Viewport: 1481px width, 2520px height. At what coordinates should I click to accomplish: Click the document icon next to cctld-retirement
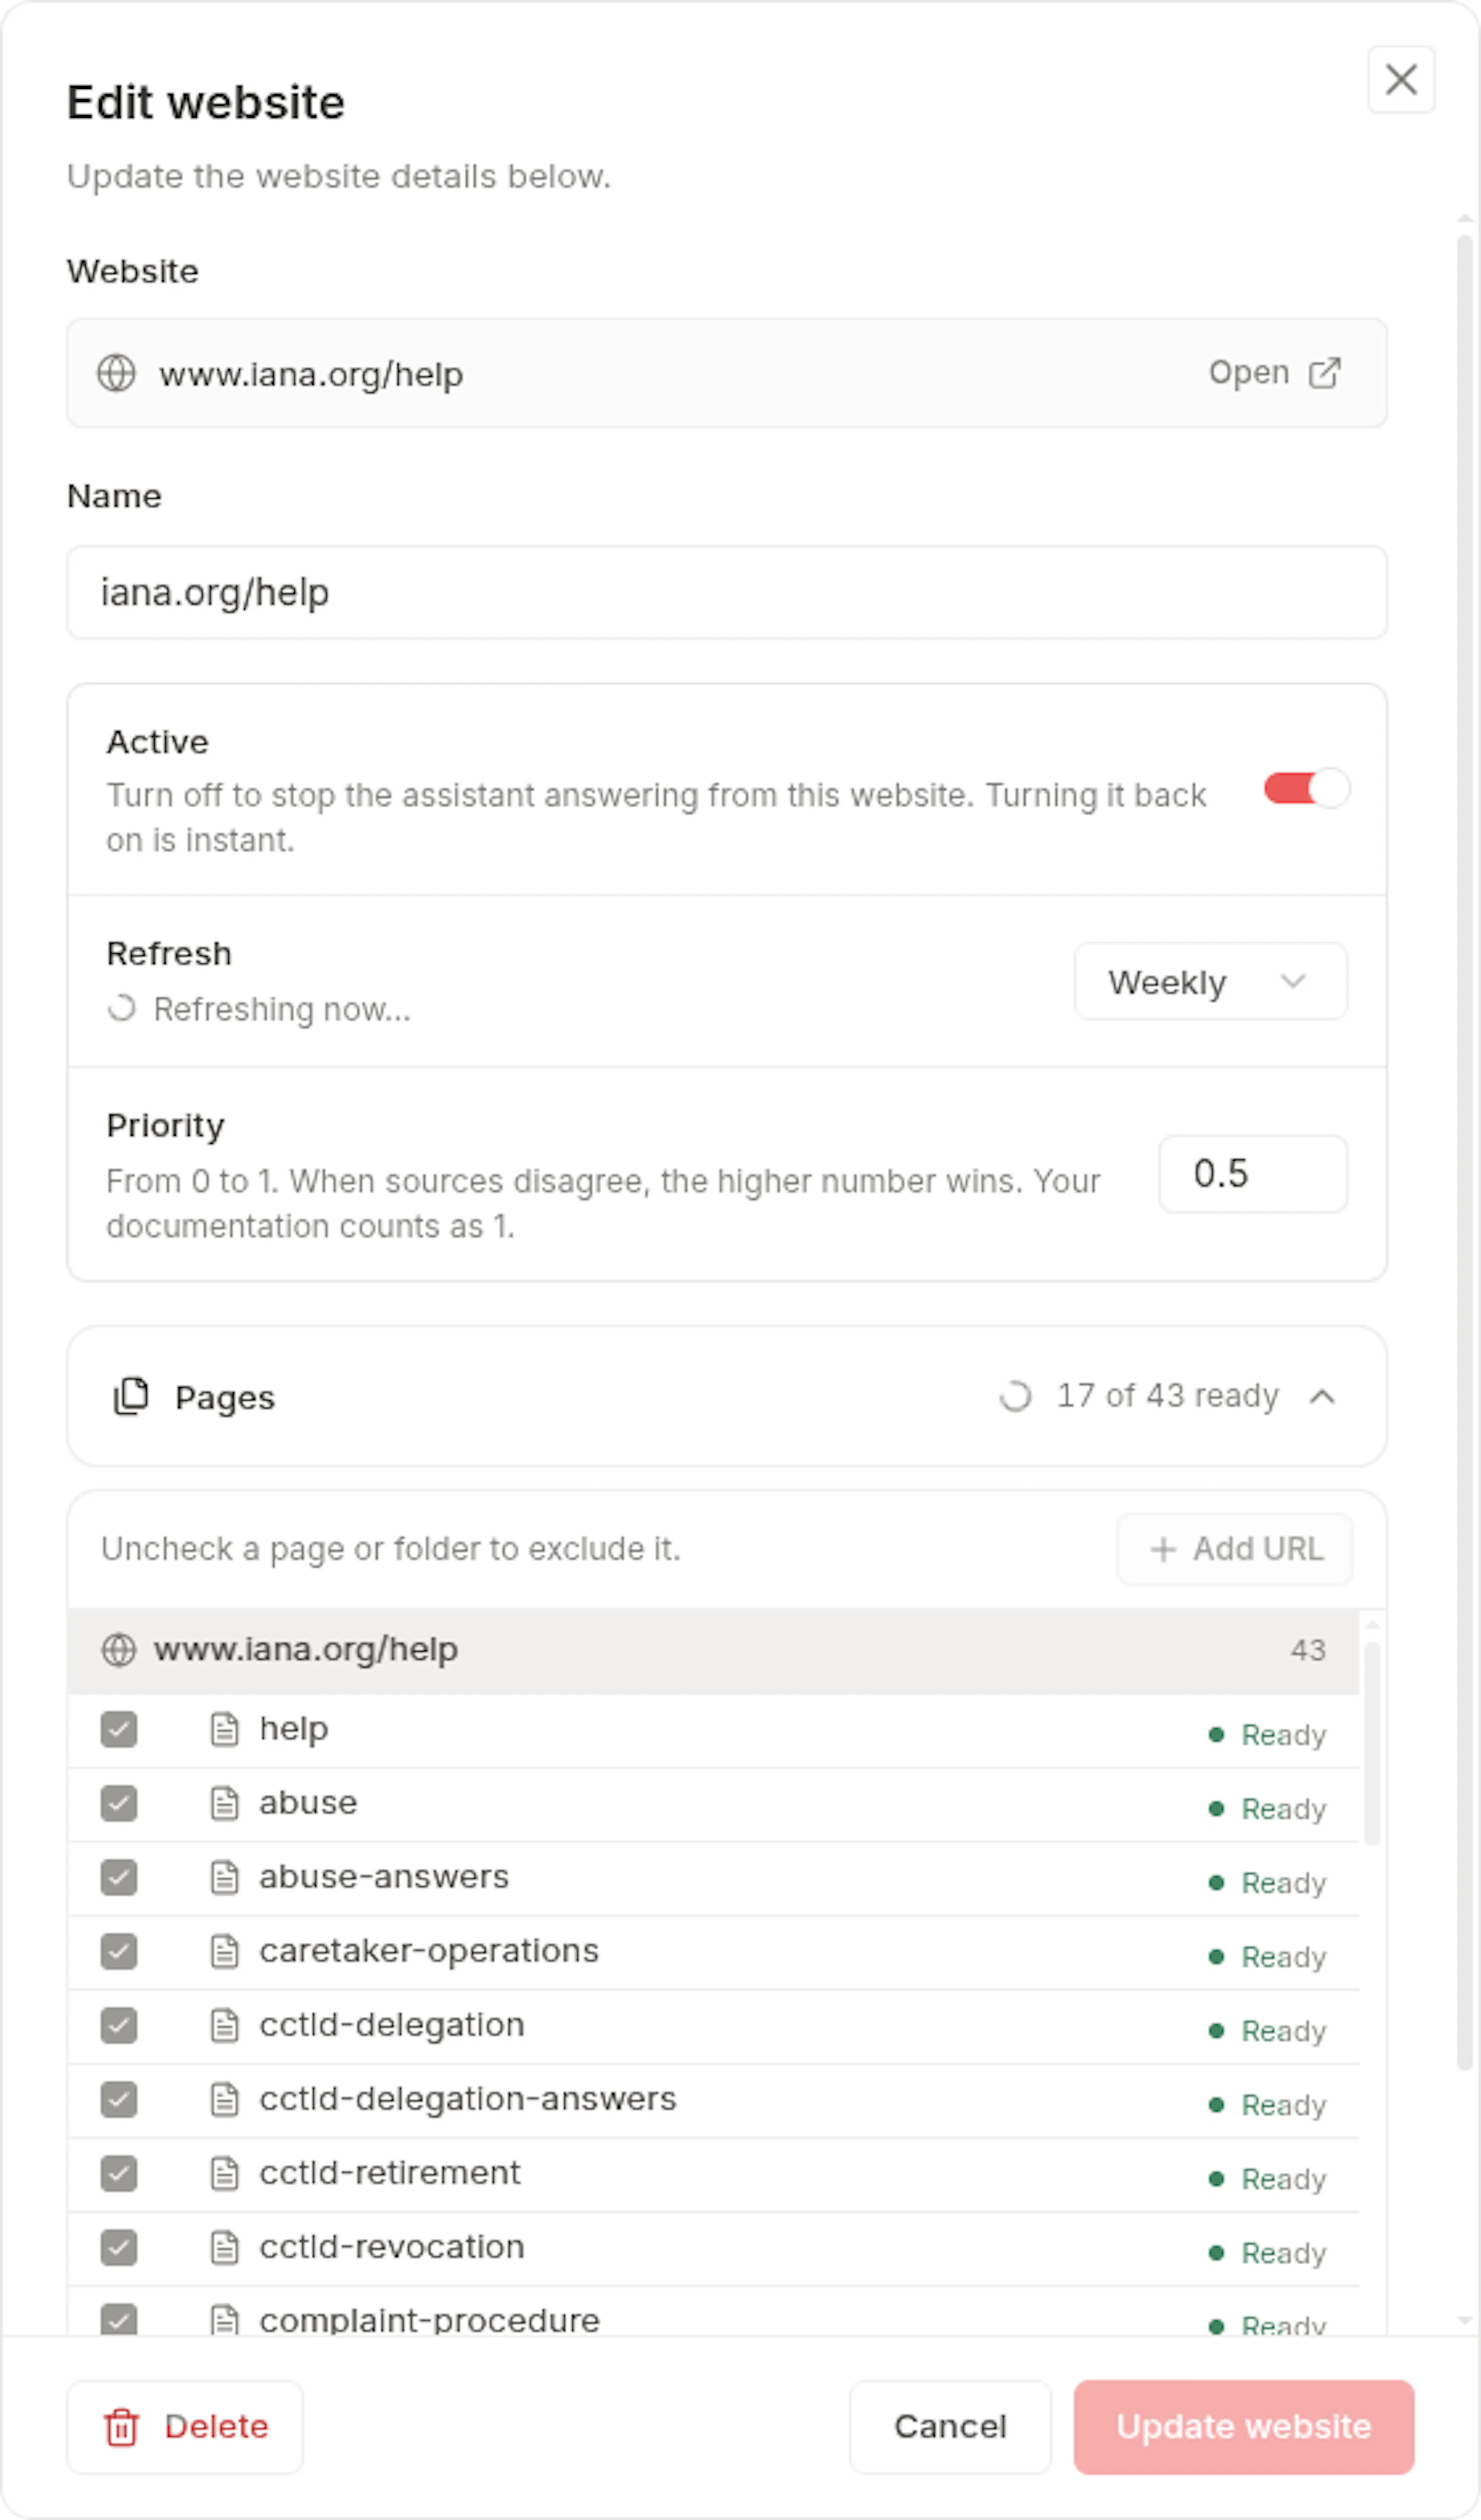(x=225, y=2173)
